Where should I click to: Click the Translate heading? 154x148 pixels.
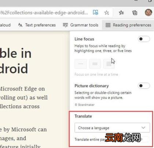pyautogui.click(x=83, y=116)
